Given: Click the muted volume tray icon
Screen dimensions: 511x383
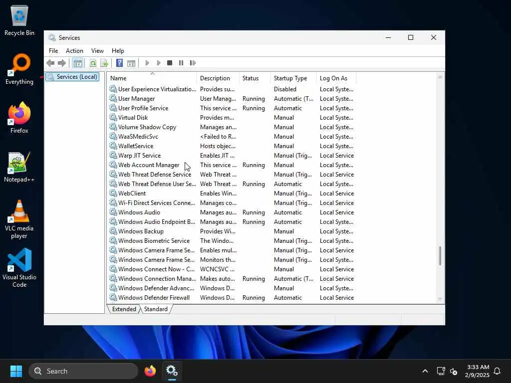Looking at the screenshot, I should click(454, 371).
